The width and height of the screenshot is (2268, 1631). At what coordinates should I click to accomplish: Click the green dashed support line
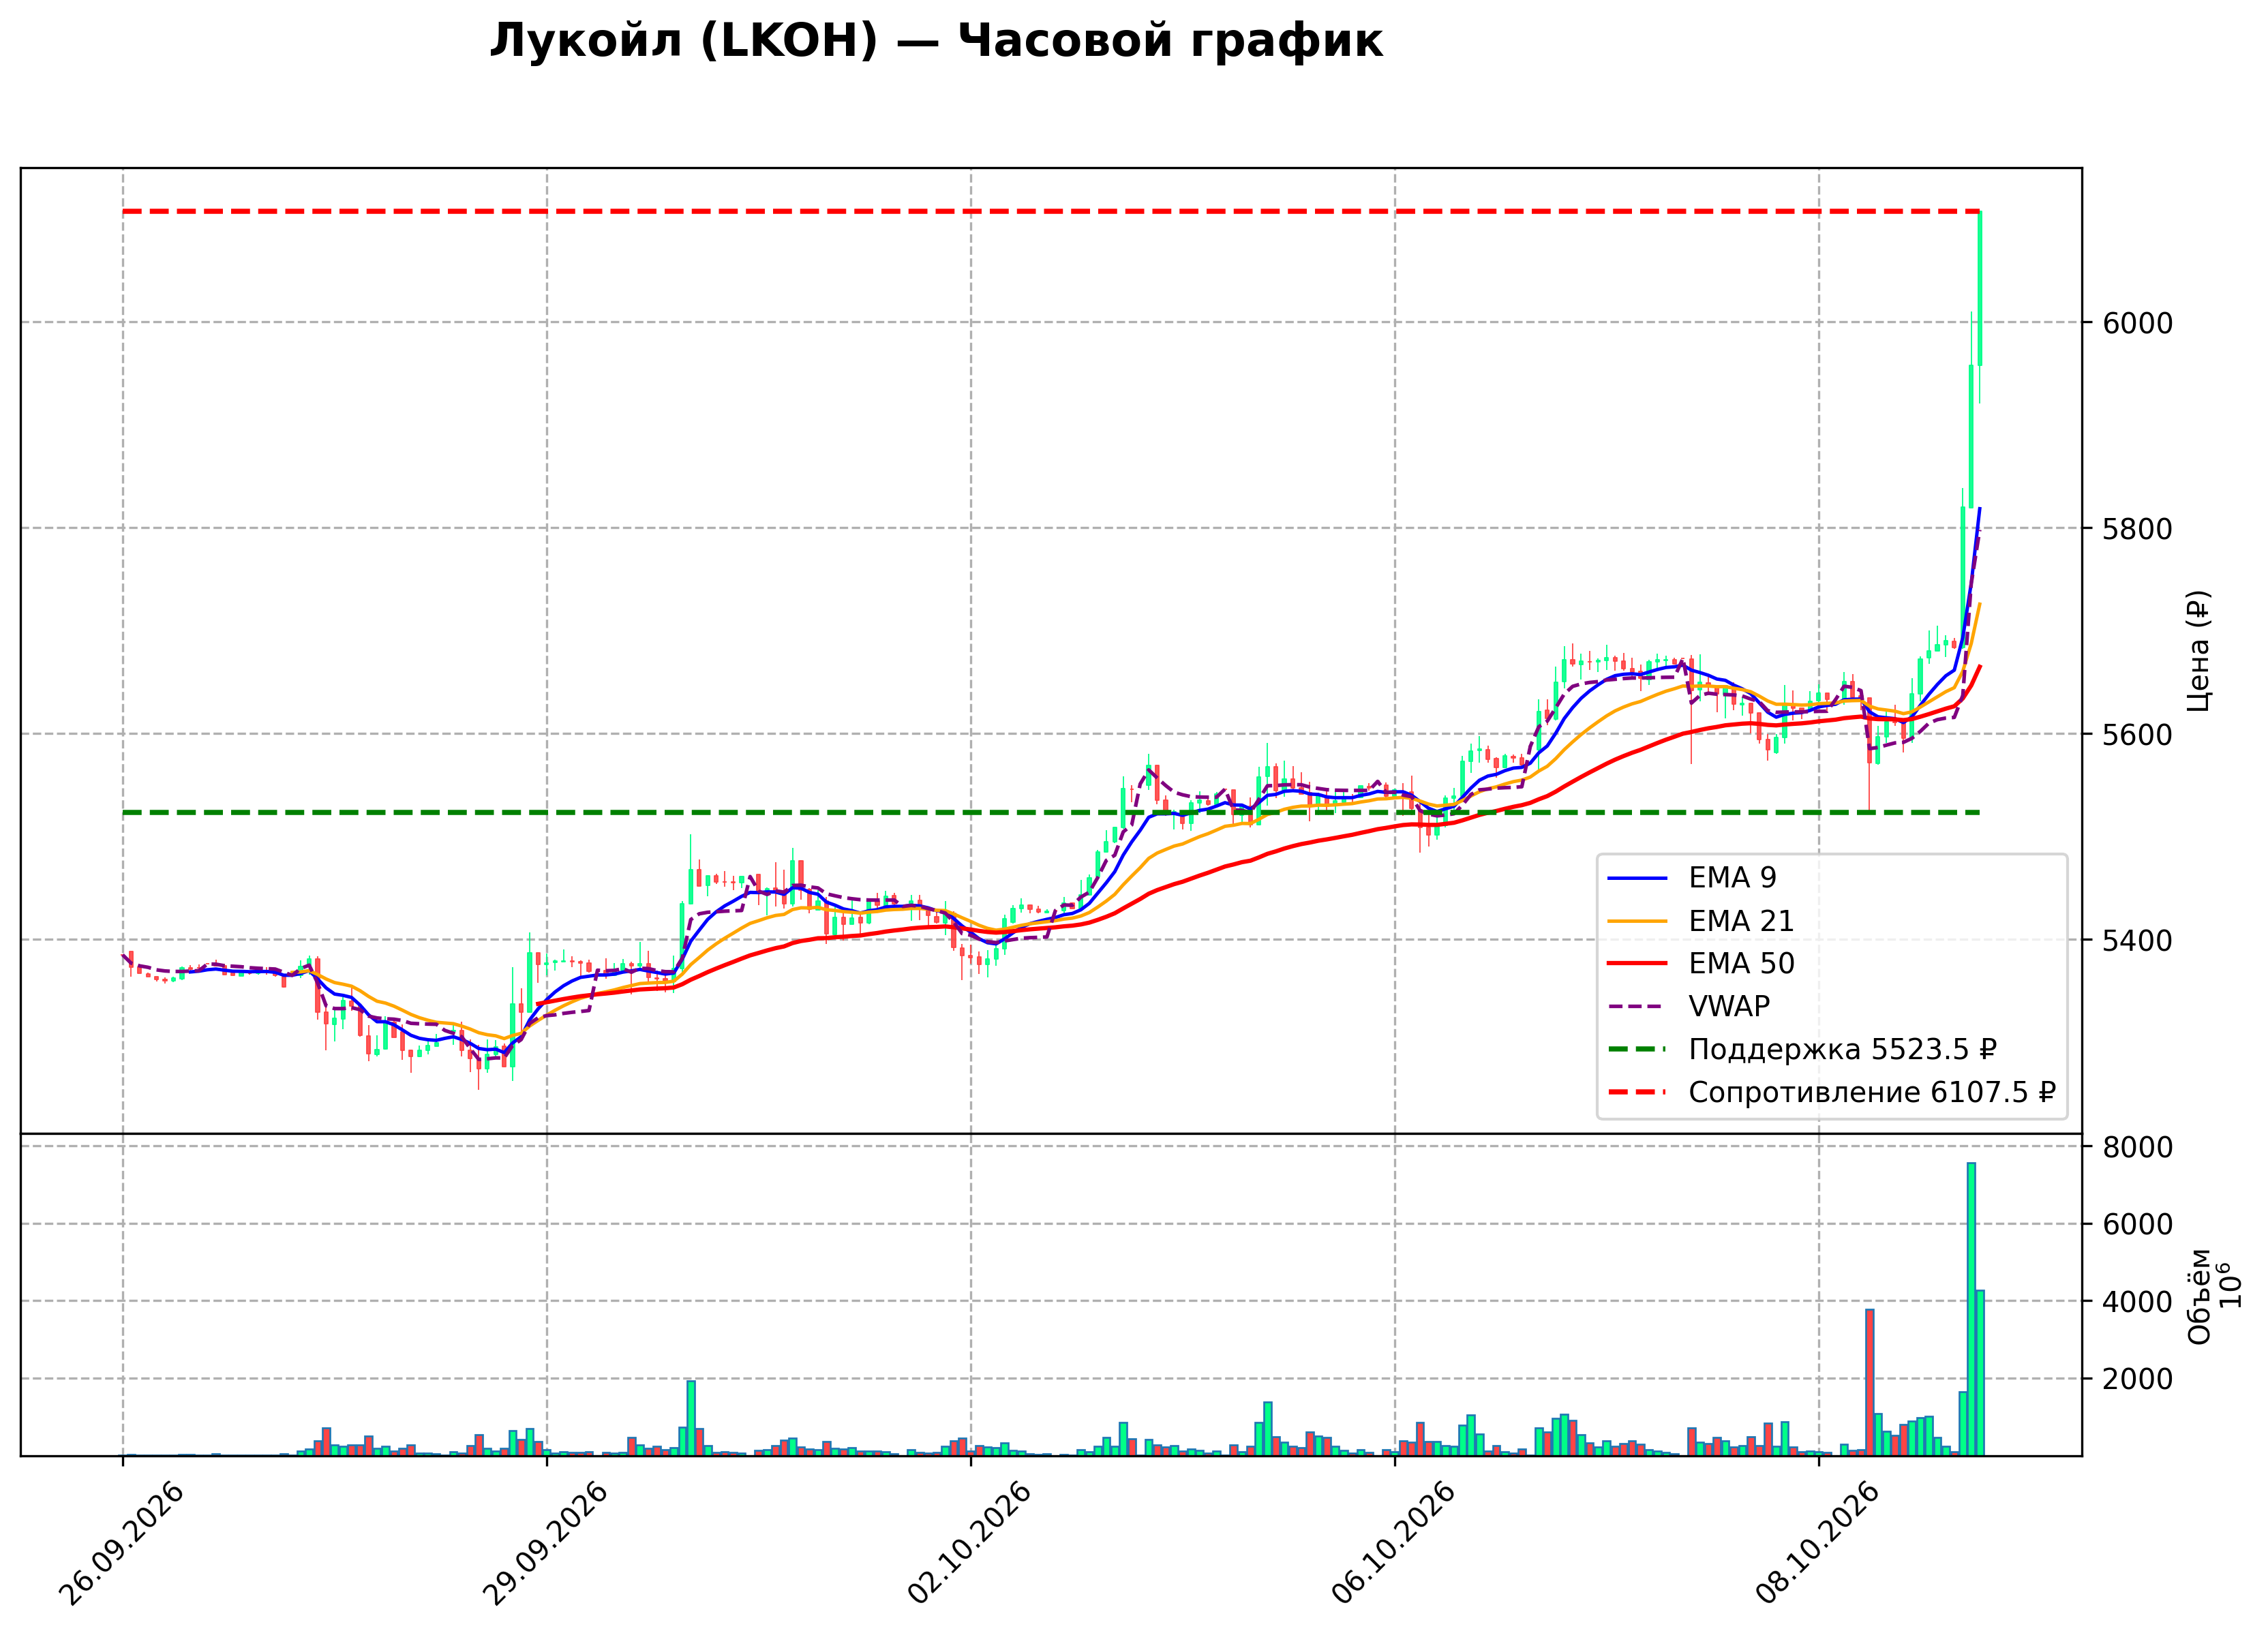1050,812
